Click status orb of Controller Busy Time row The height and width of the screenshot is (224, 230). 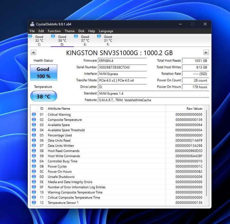click(x=34, y=161)
